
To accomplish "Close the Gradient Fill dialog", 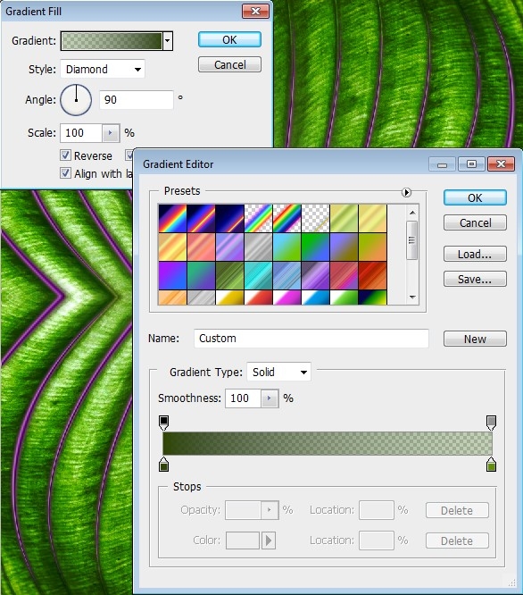I will click(255, 12).
